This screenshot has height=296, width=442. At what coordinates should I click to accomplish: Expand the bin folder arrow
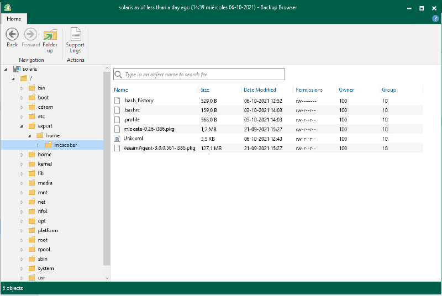tap(22, 88)
